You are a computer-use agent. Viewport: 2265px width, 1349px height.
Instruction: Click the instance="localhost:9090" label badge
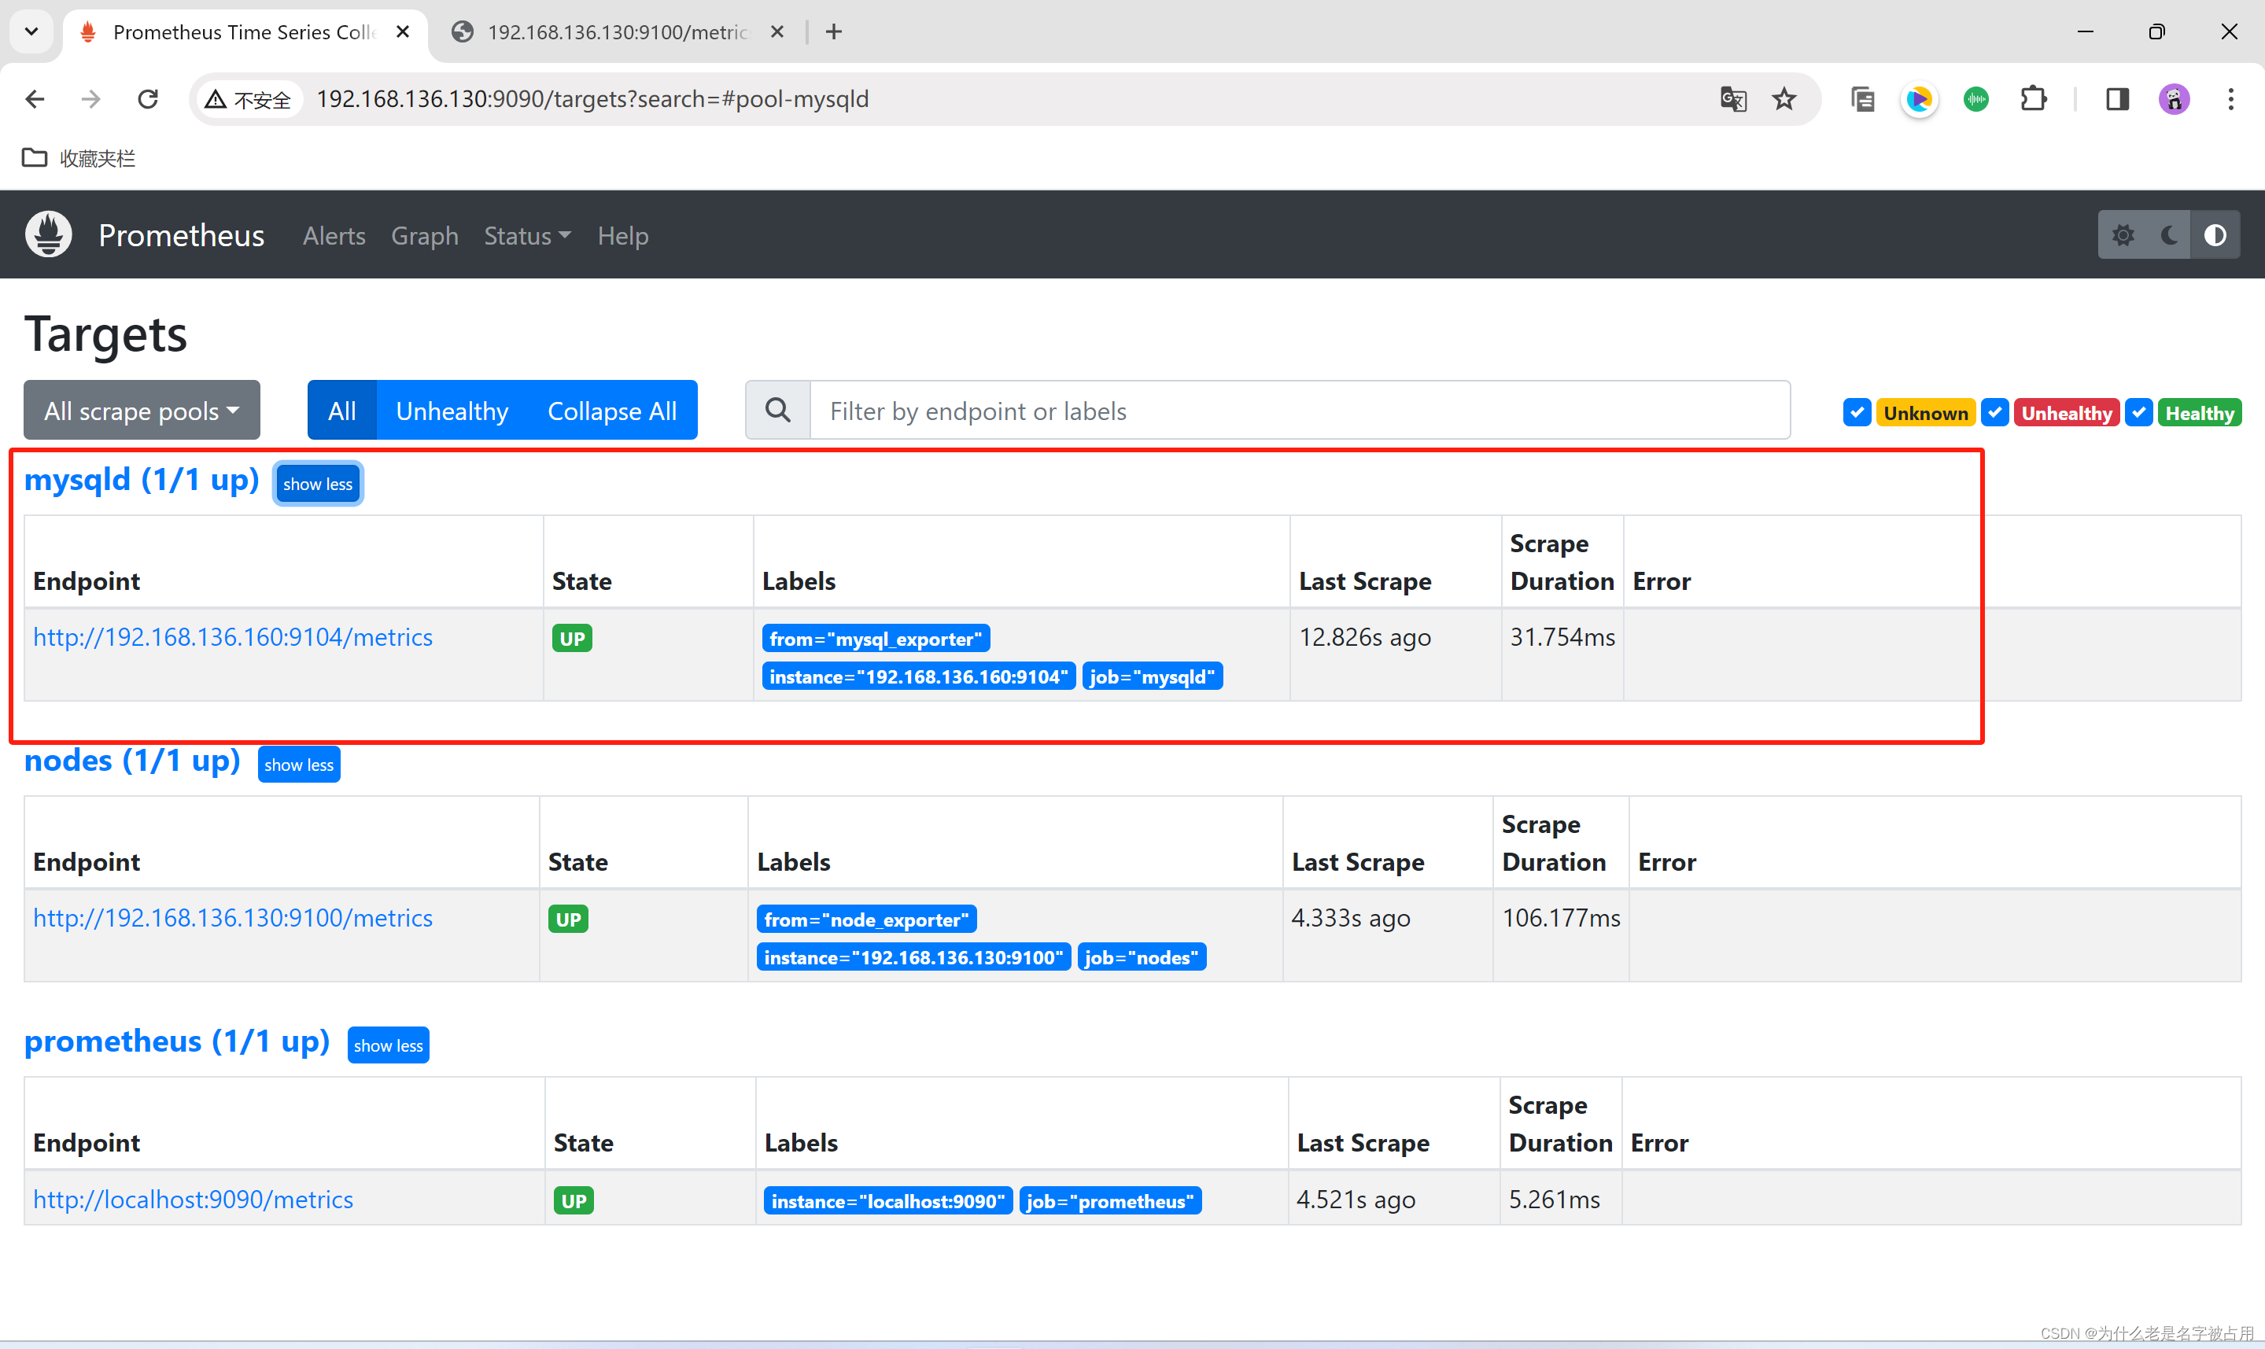tap(888, 1201)
